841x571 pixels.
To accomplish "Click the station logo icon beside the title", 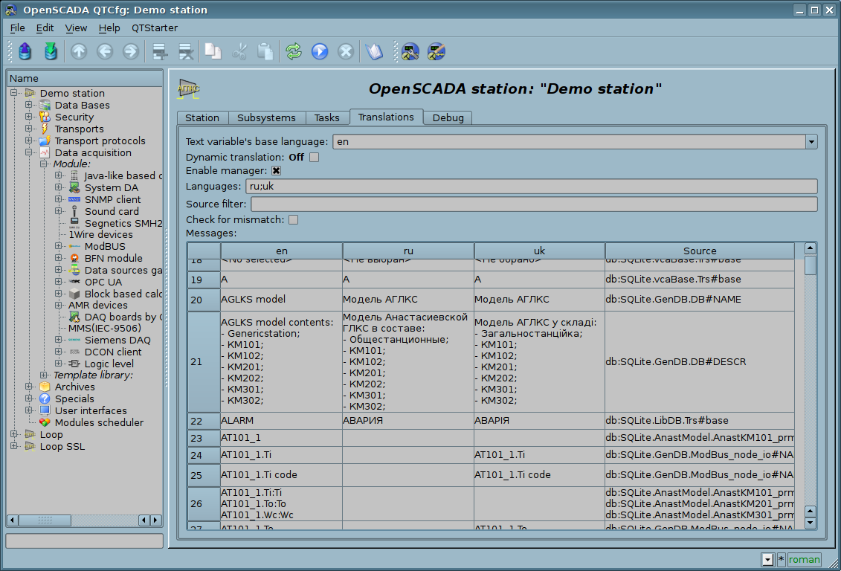I will [188, 88].
